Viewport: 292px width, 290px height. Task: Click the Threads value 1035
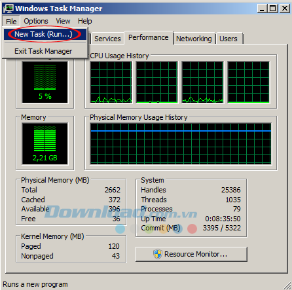point(233,200)
